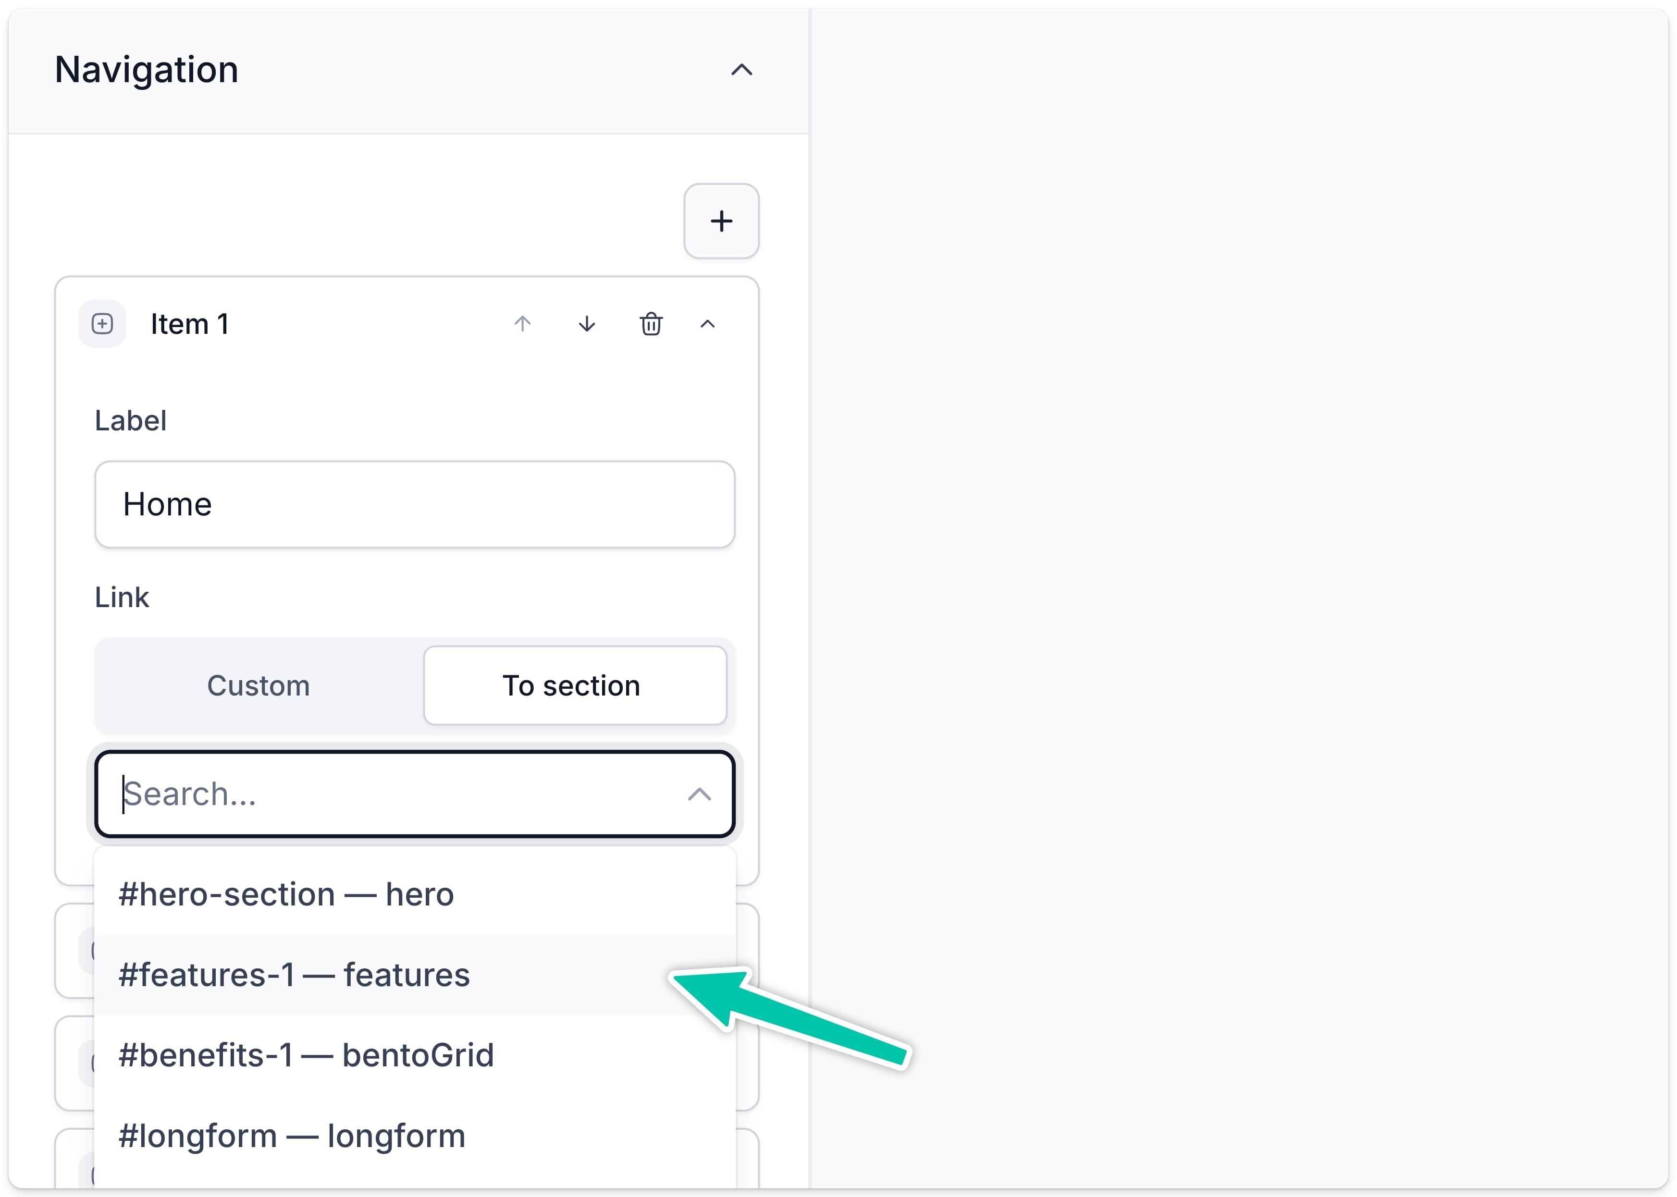Move Item 1 up with the arrow icon
Viewport: 1677px width, 1197px height.
click(x=522, y=324)
